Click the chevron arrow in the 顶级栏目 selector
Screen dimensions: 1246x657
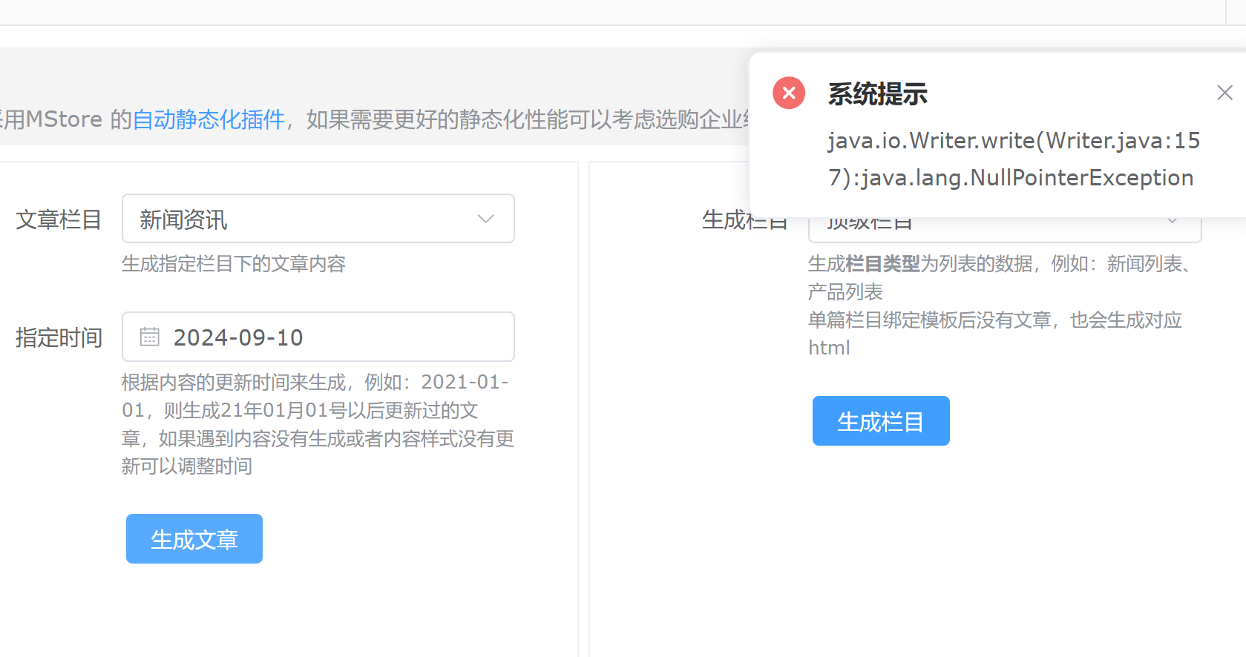(1173, 221)
